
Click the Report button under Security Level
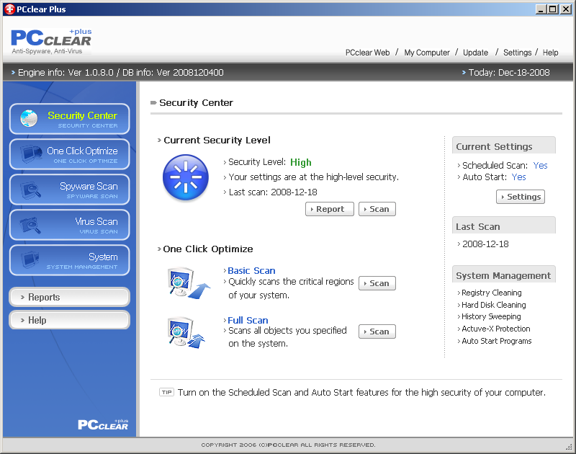coord(330,209)
